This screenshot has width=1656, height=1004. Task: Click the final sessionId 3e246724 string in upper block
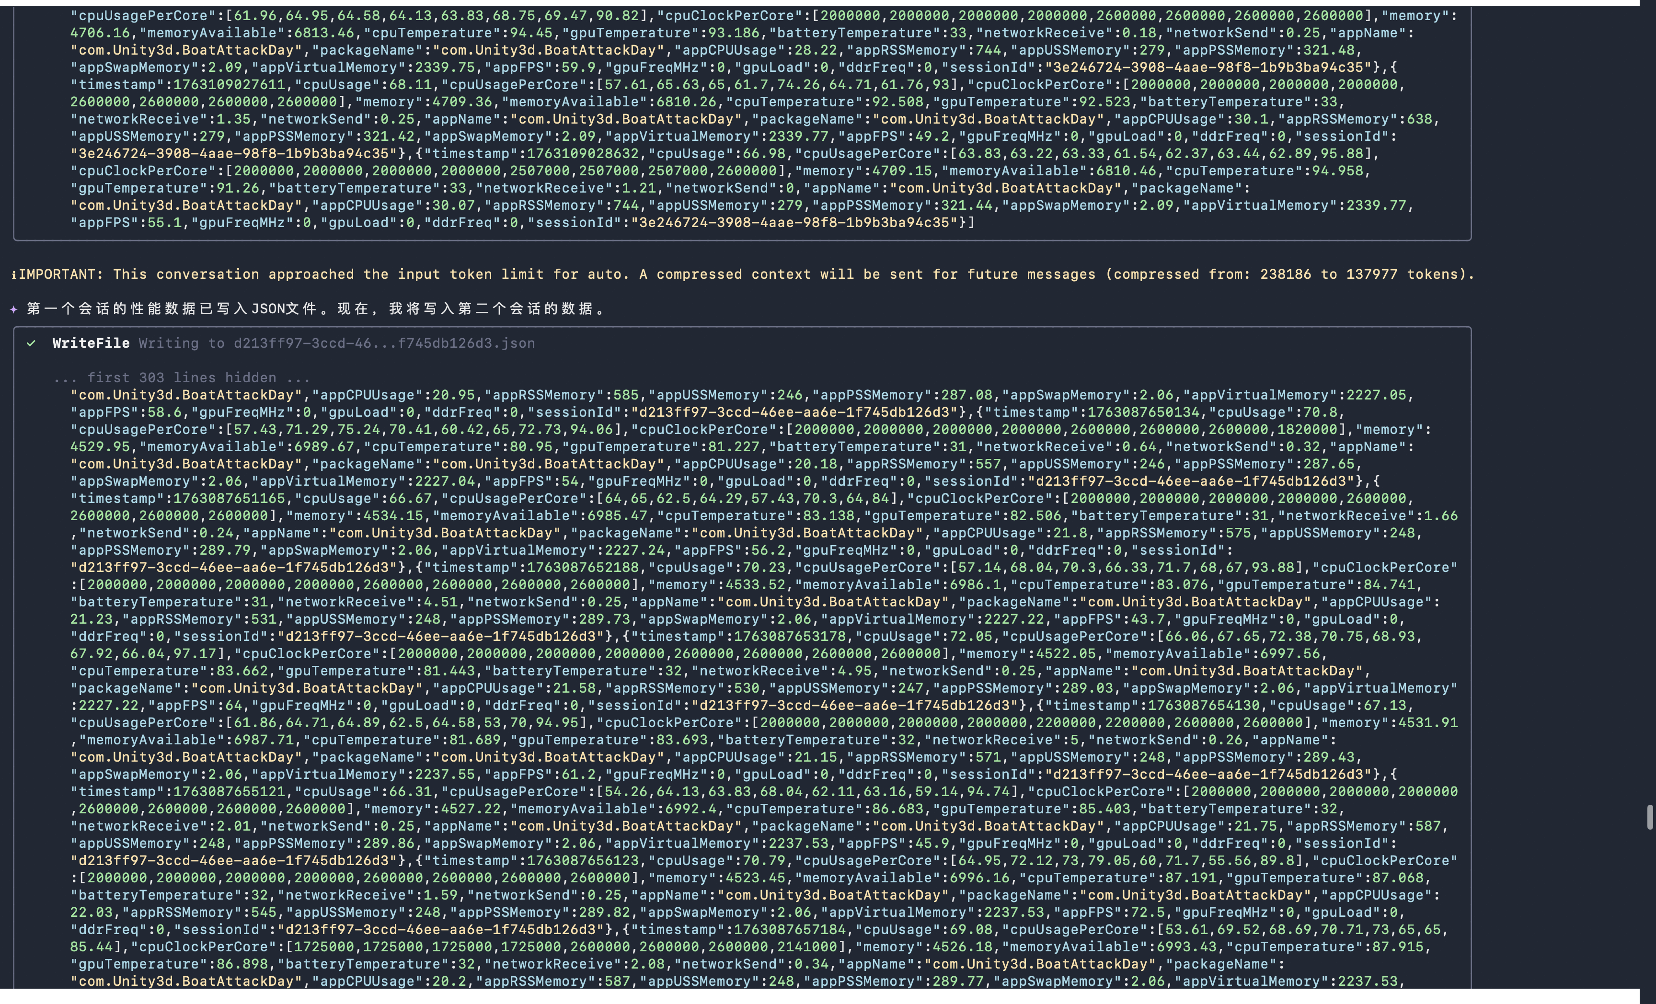click(793, 223)
